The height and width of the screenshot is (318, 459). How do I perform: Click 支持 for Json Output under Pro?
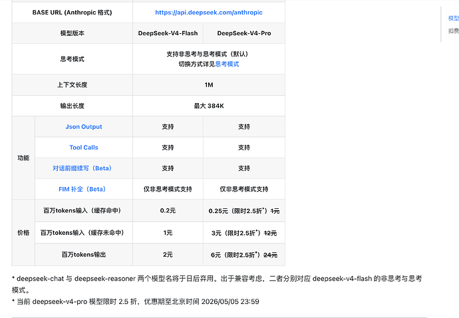point(244,127)
